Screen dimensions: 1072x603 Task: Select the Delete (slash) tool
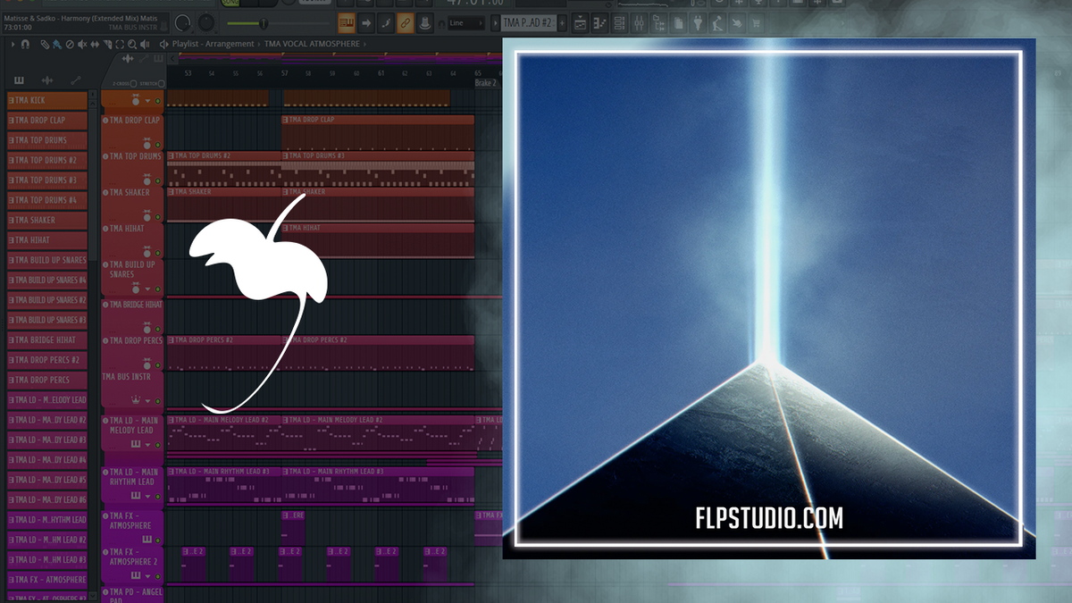[69, 44]
